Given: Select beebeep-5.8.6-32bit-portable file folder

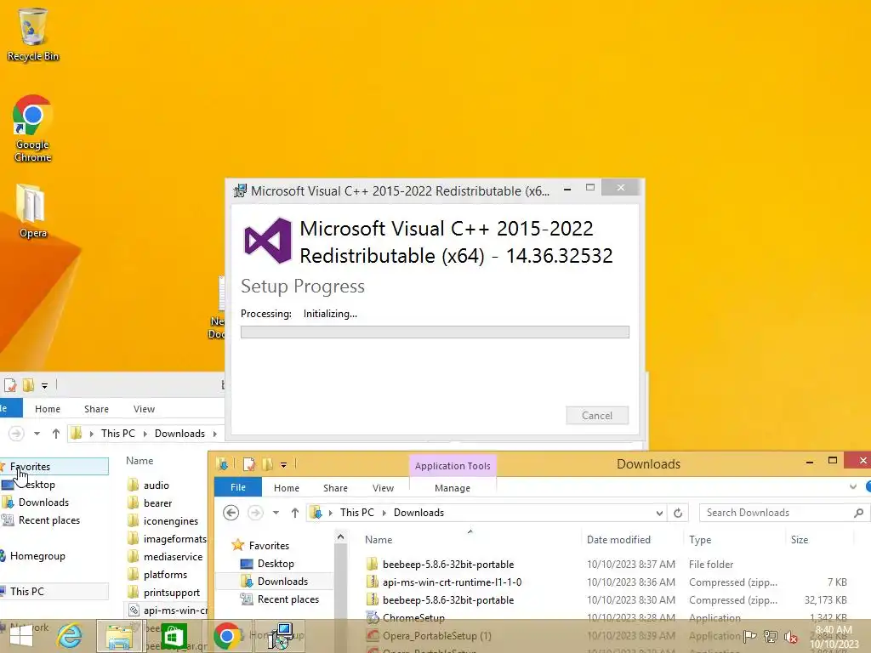Looking at the screenshot, I should point(447,565).
